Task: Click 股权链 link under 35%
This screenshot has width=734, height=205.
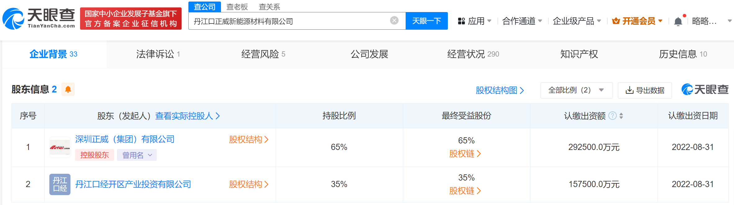Action: pos(465,191)
